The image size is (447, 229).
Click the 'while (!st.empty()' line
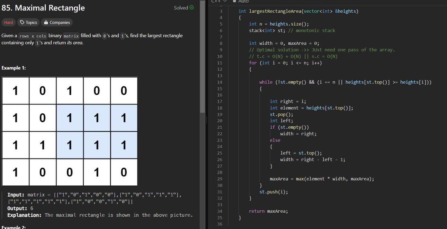click(345, 82)
